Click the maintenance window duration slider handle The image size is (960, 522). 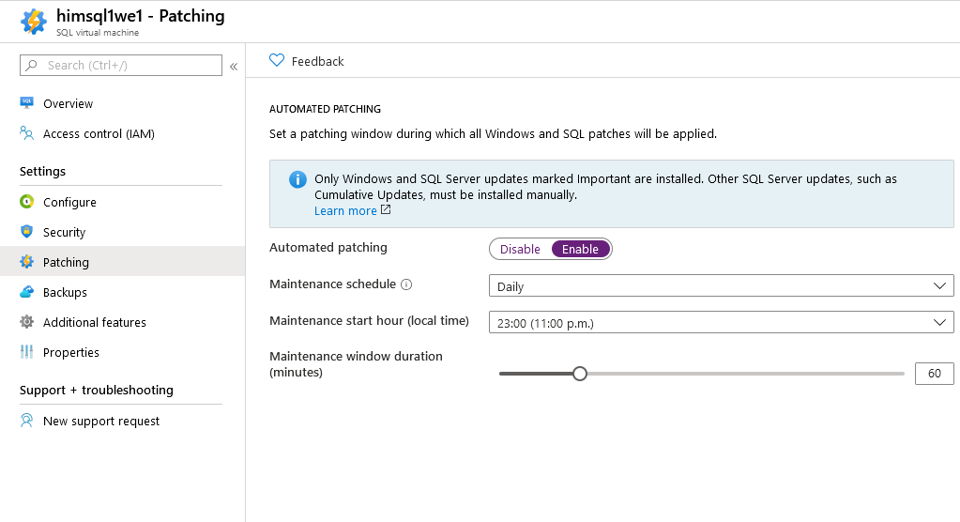coord(580,373)
